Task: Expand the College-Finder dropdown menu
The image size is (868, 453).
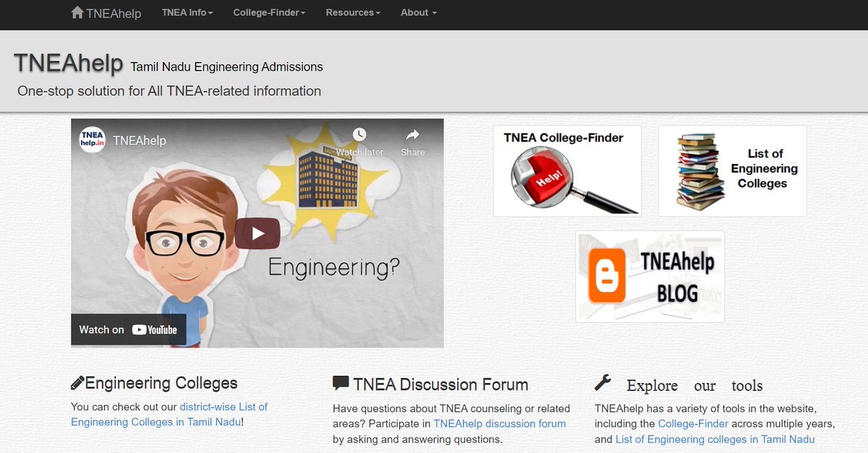Action: click(x=269, y=12)
